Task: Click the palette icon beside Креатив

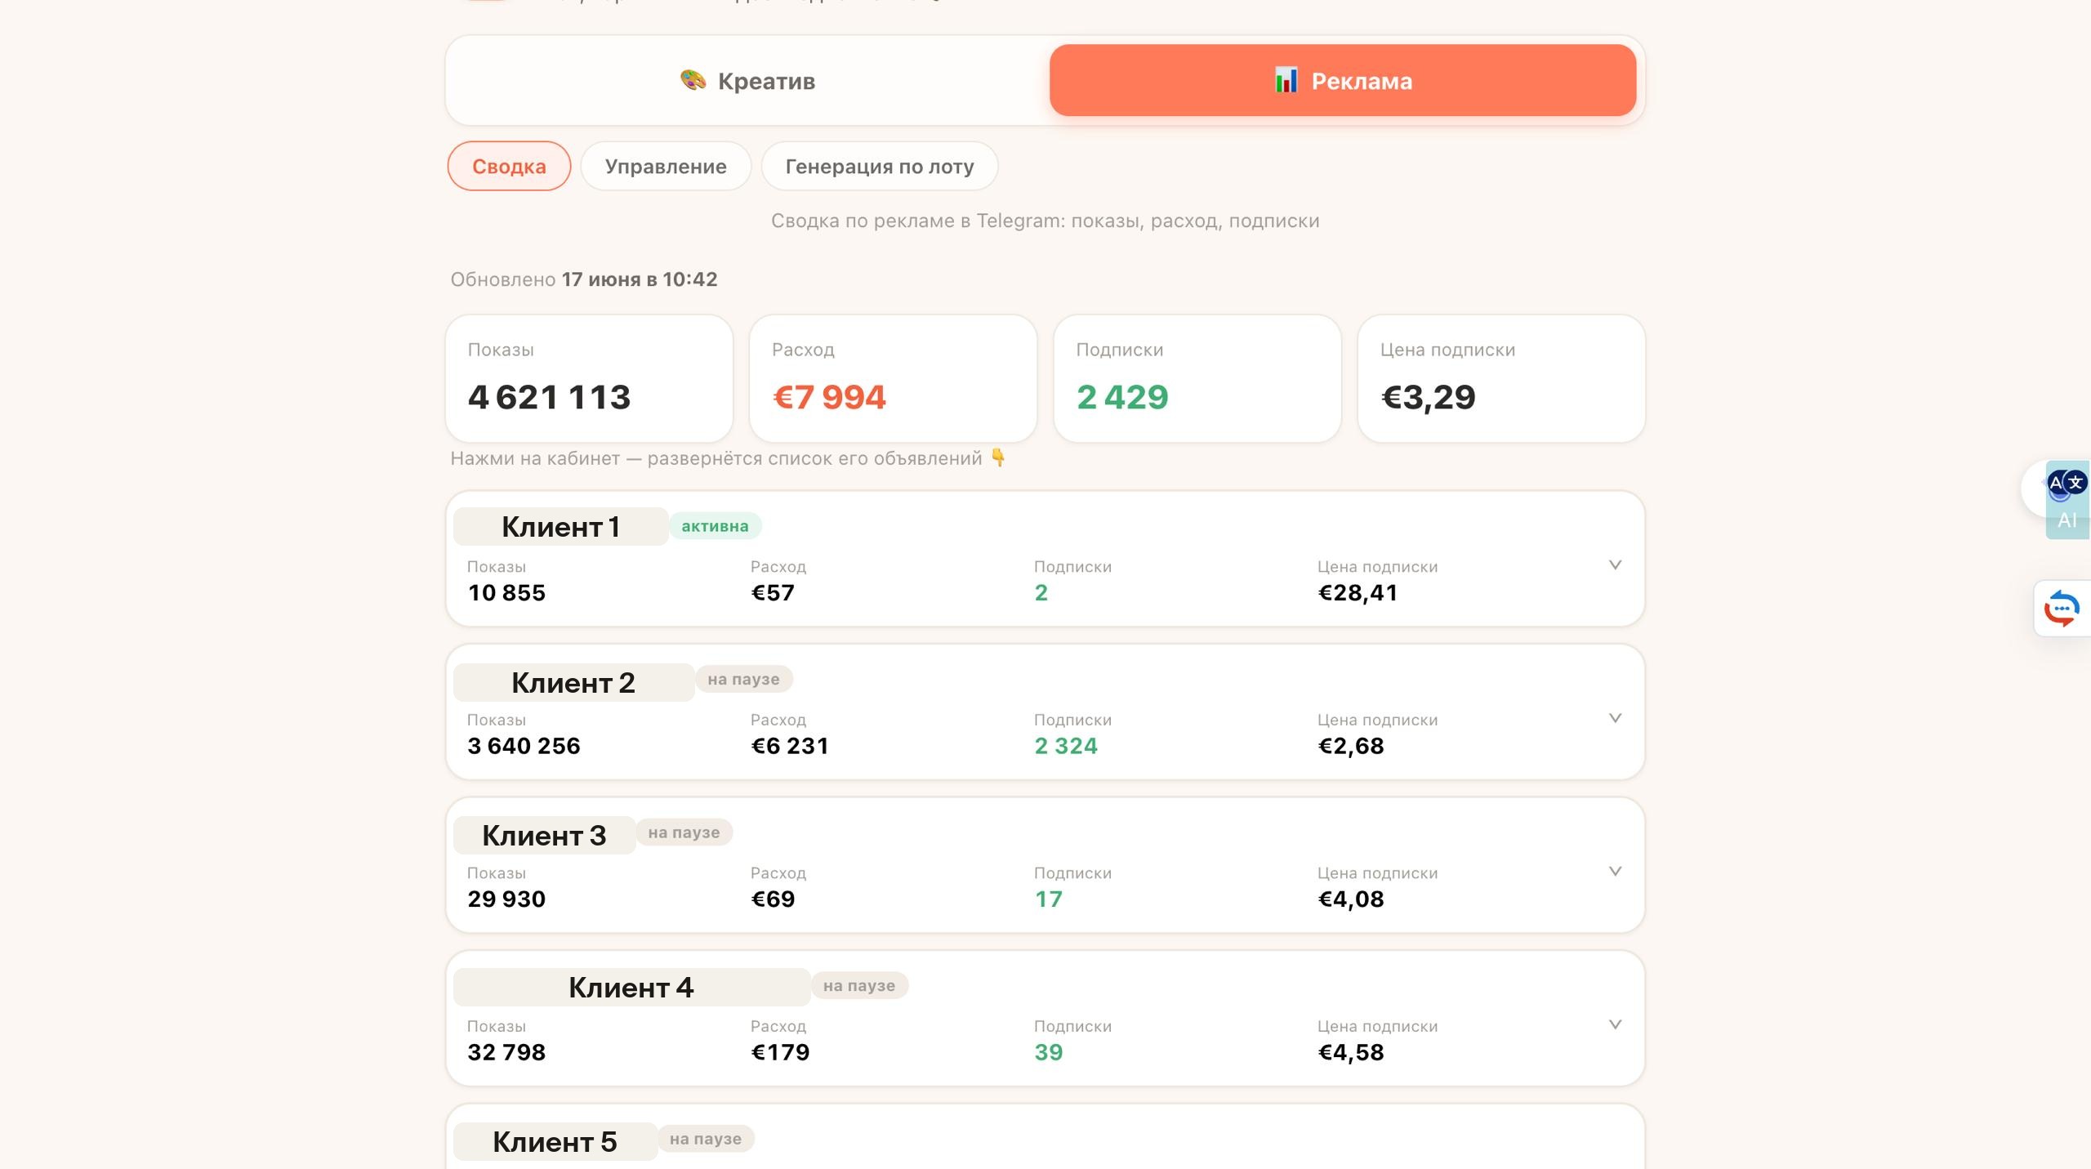Action: pyautogui.click(x=693, y=80)
